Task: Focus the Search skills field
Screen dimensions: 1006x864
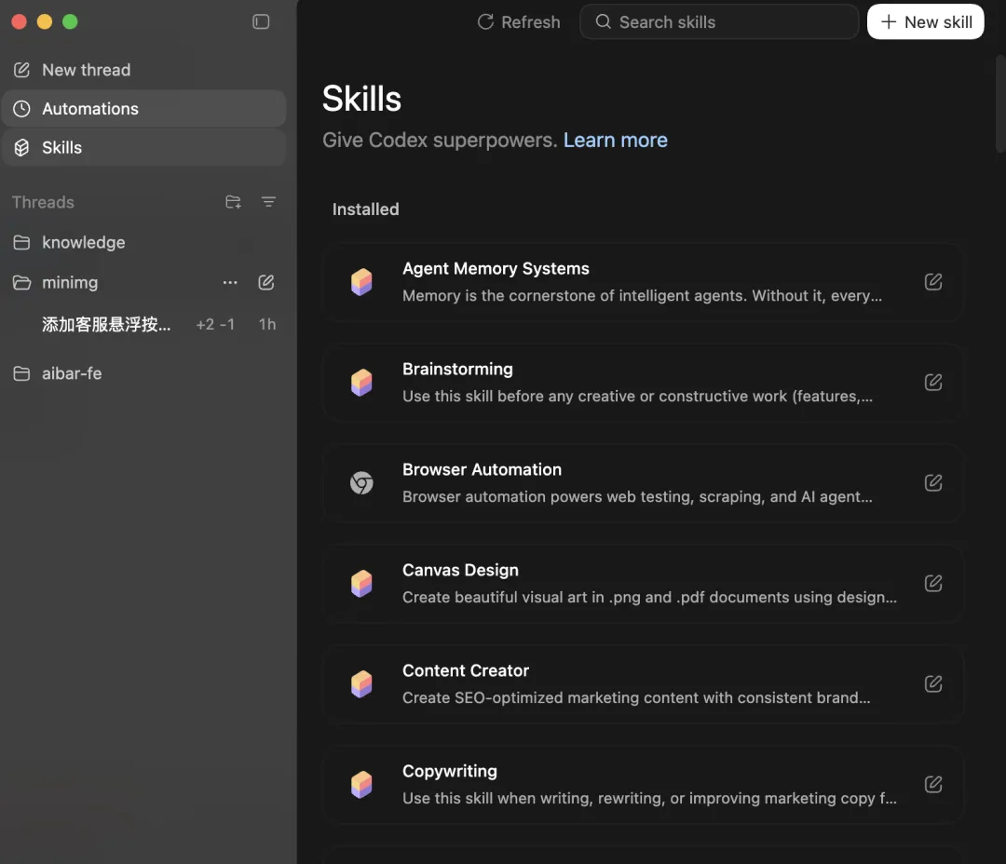Action: point(718,21)
